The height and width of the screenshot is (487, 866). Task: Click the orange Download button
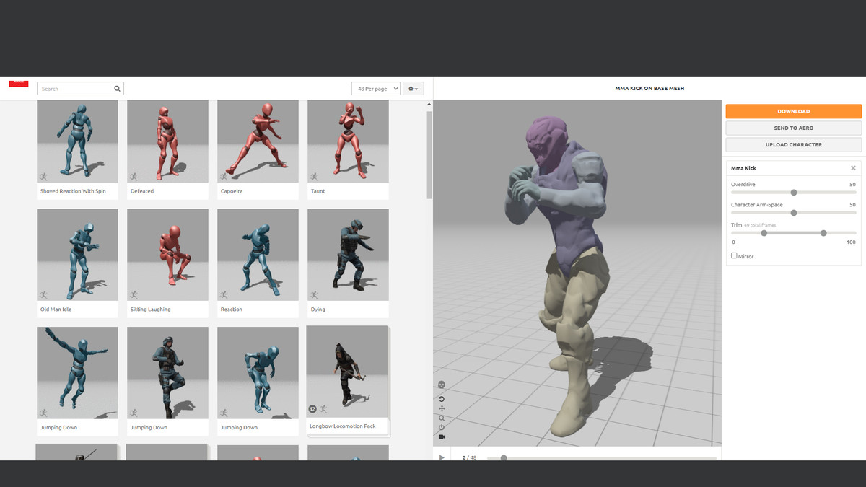(x=793, y=111)
